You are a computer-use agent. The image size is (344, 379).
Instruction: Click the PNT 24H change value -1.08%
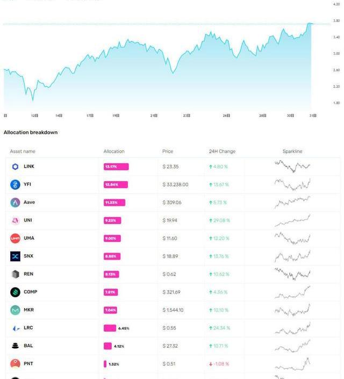(221, 364)
